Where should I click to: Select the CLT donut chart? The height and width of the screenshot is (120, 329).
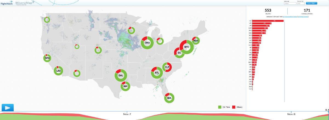[167, 67]
